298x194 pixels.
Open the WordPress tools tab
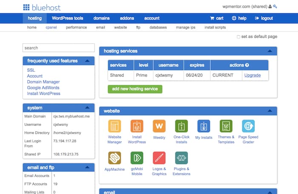pyautogui.click(x=67, y=18)
